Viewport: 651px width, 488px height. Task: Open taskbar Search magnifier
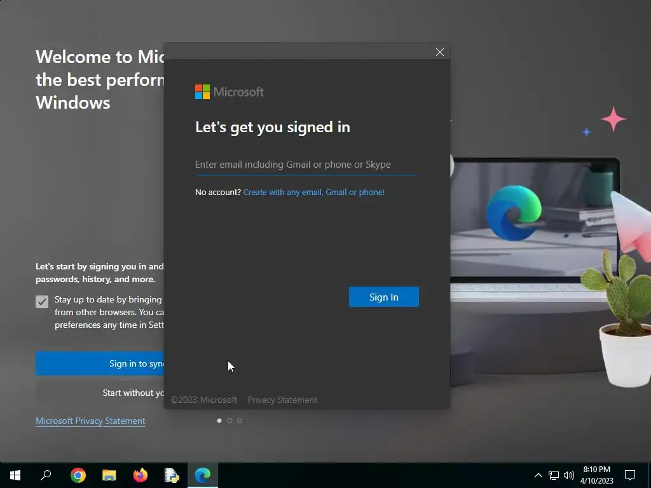pyautogui.click(x=46, y=475)
